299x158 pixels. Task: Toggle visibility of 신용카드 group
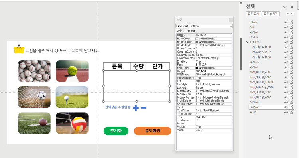286,42
